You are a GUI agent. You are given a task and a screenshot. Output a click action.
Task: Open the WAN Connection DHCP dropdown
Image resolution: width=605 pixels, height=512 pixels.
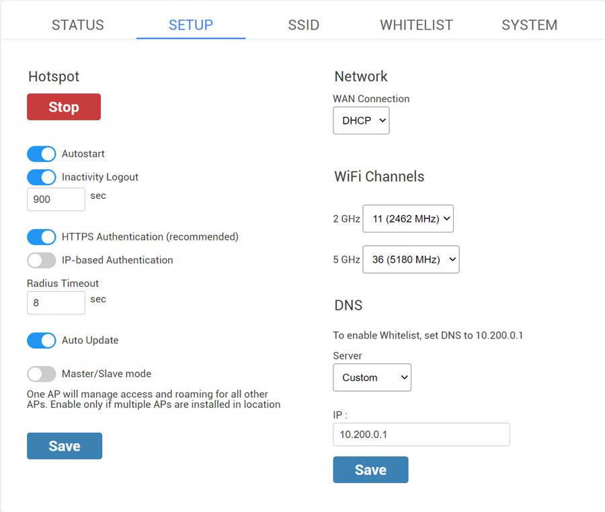[x=361, y=121]
